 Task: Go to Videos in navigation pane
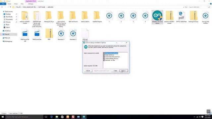pos(8,27)
